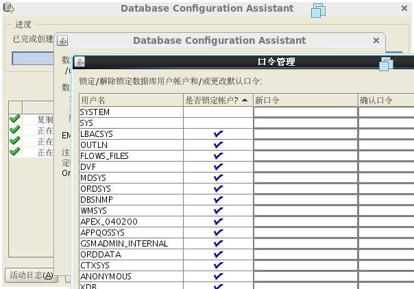Select the APEX_040200 user name cell
This screenshot has height=289, width=414.
[131, 221]
